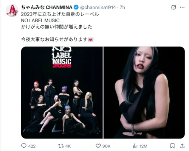Open the NO LABEL MUSIC group photo

(x=62, y=92)
